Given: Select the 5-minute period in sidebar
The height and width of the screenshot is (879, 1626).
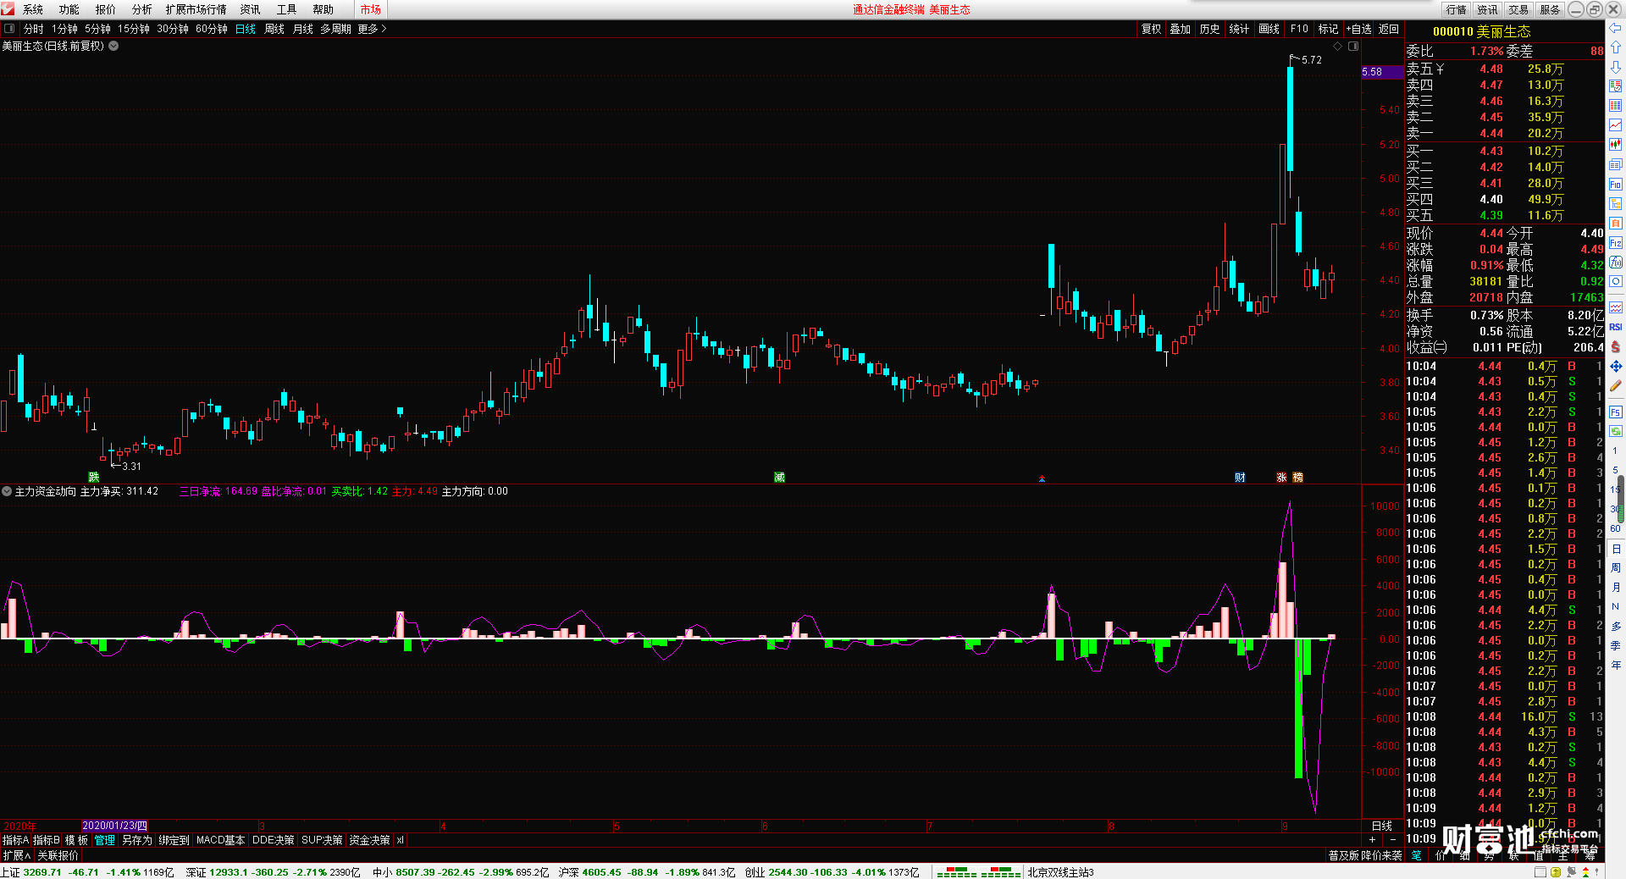Looking at the screenshot, I should coord(1615,470).
